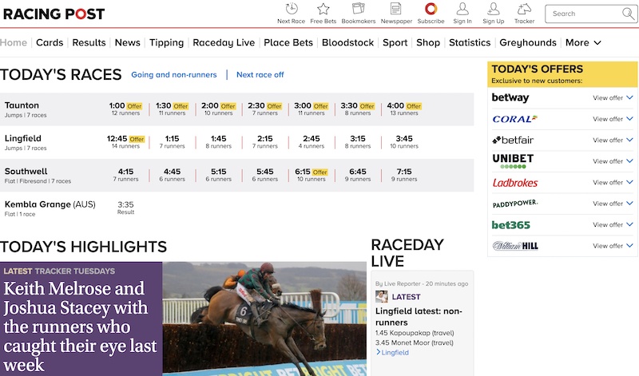Open the Sign Up icon
The width and height of the screenshot is (639, 376).
[x=493, y=9]
